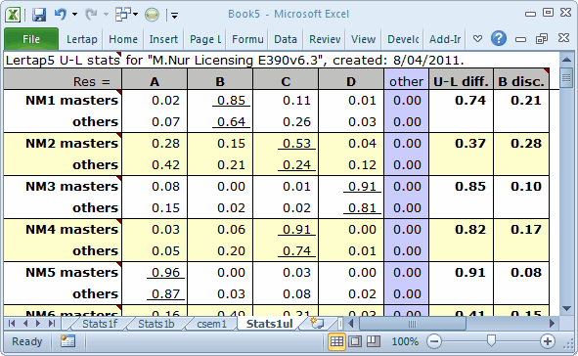Switch to Normal view button
The width and height of the screenshot is (578, 356).
click(336, 341)
